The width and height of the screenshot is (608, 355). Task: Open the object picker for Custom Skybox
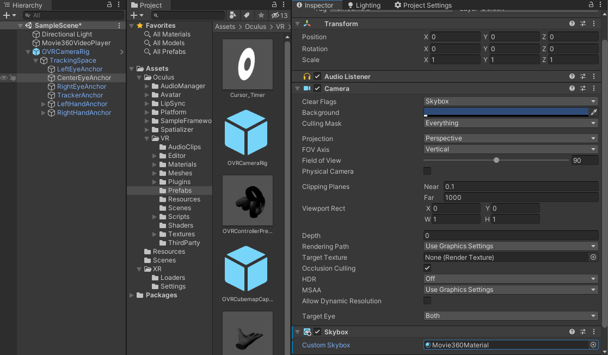pyautogui.click(x=593, y=345)
